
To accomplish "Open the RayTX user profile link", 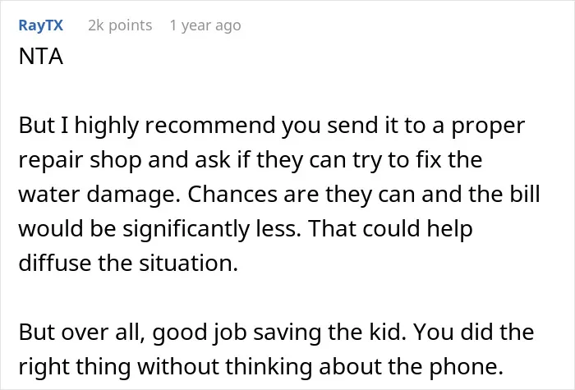I will coord(41,25).
